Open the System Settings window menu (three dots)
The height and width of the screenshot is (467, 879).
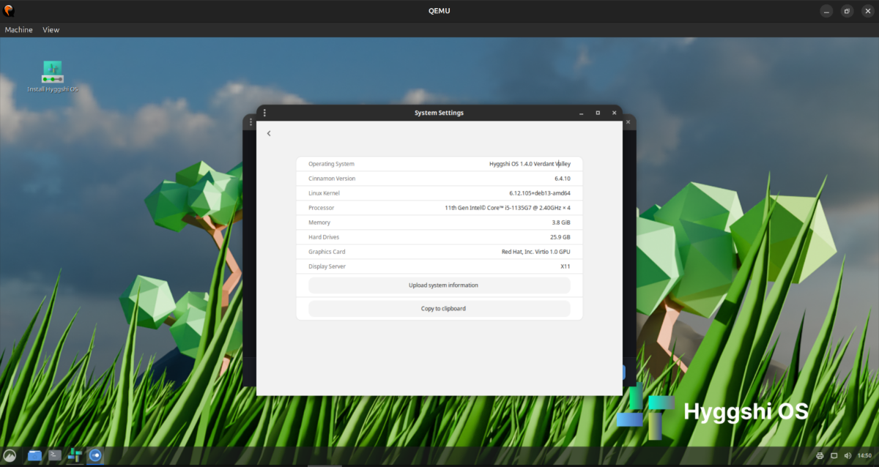click(x=264, y=113)
